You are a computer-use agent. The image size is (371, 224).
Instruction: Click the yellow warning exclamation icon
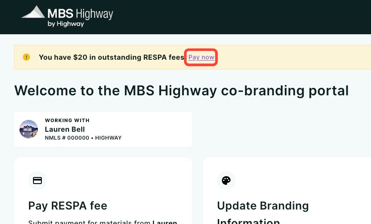[26, 57]
